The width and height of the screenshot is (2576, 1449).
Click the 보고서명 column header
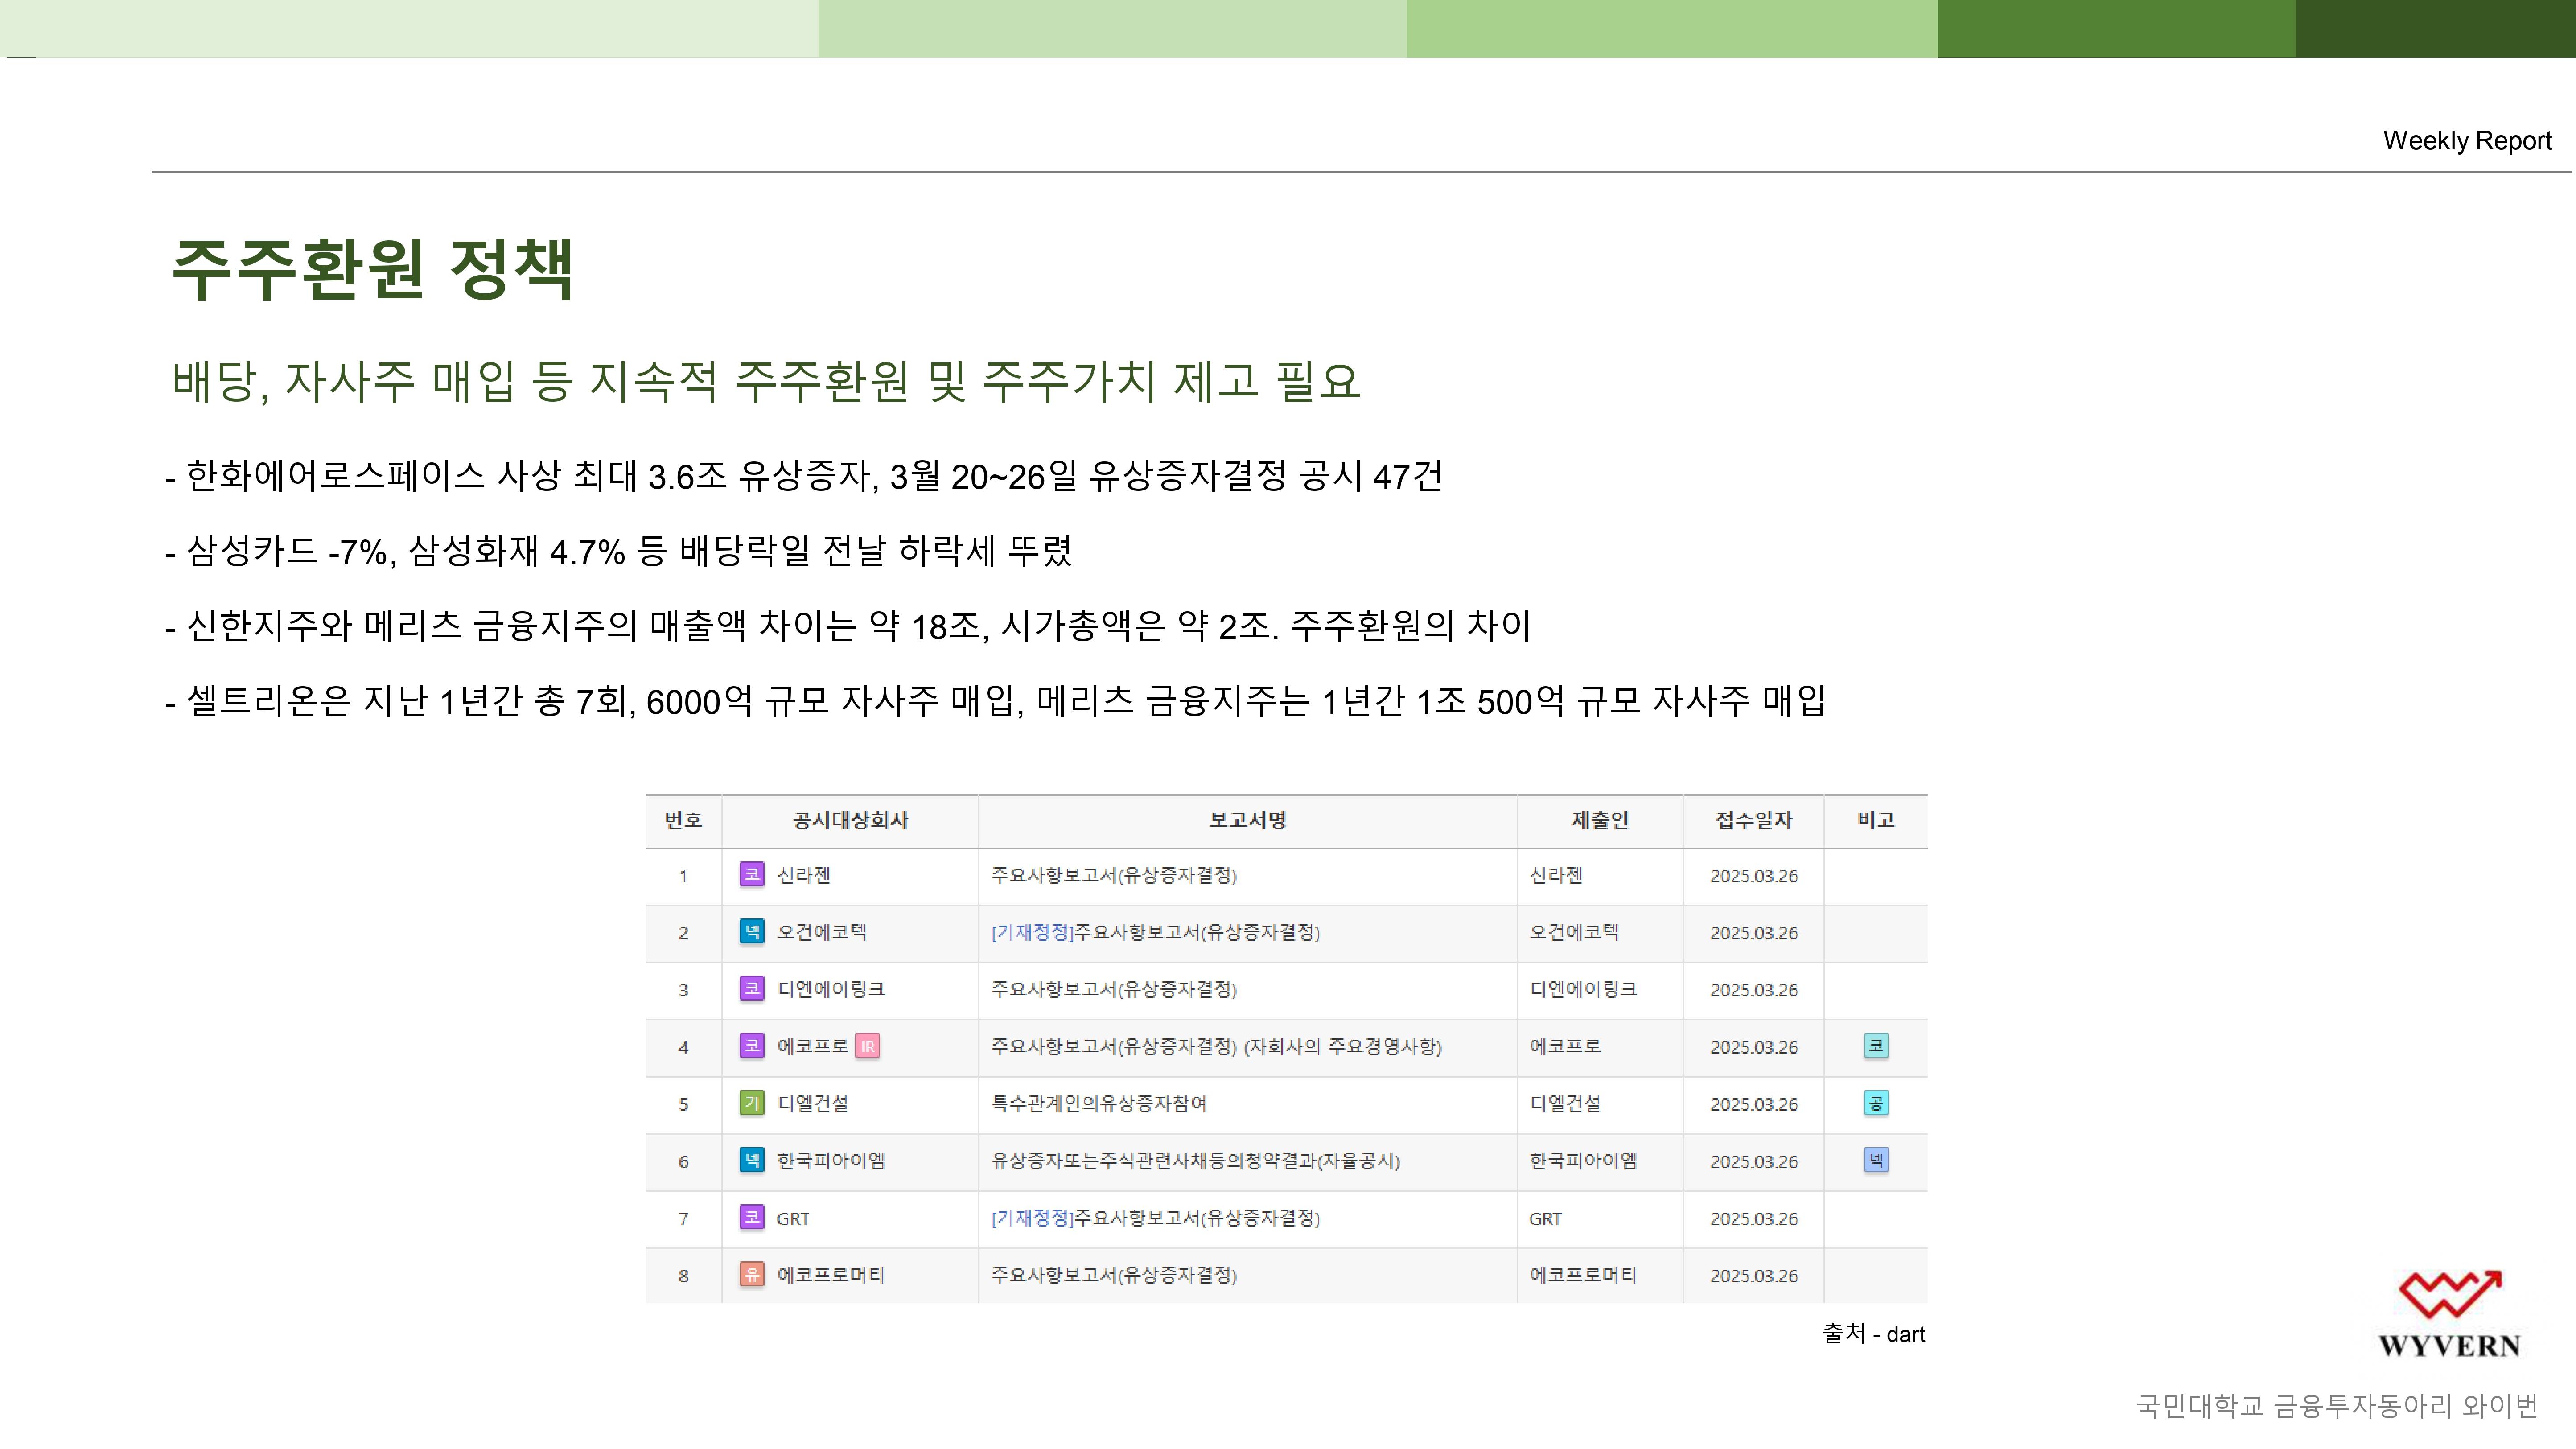[1247, 820]
